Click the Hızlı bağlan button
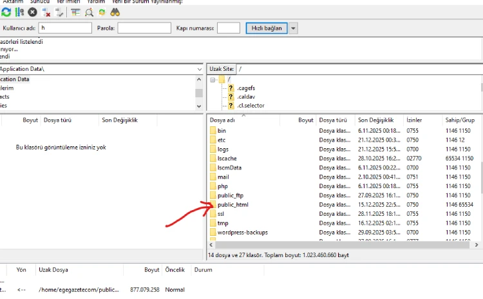This screenshot has height=299, width=483. click(267, 28)
